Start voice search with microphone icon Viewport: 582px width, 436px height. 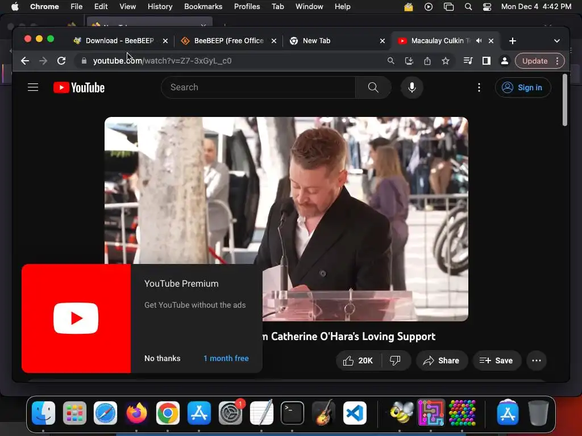pyautogui.click(x=411, y=87)
